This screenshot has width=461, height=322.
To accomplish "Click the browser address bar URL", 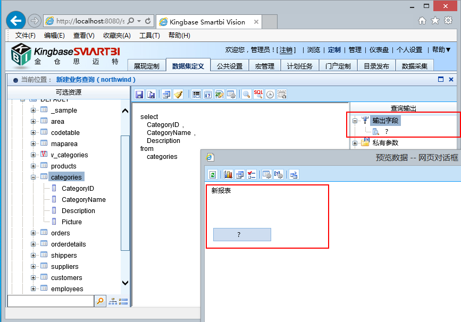I will 90,21.
